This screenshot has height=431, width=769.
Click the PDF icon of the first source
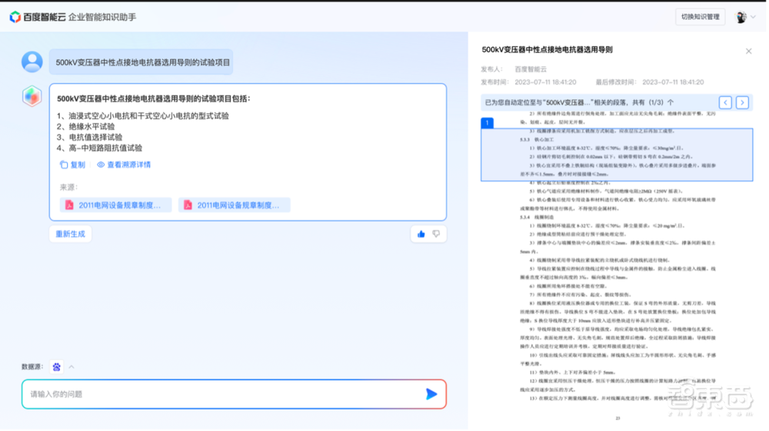[69, 205]
